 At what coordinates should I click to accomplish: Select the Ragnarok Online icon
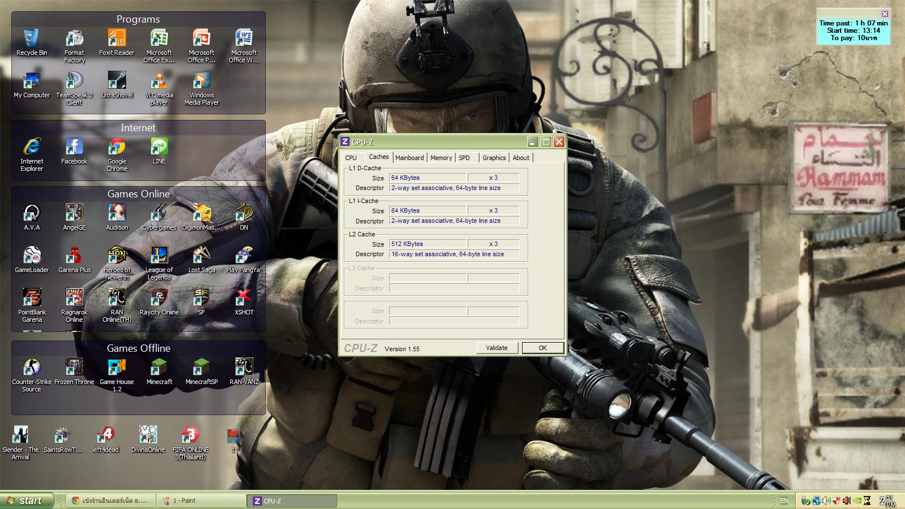pos(74,305)
